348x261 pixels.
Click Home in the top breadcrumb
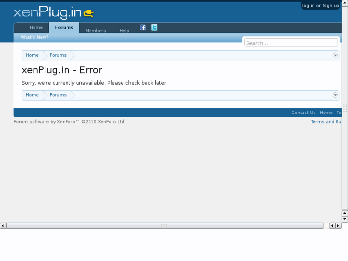pos(32,55)
